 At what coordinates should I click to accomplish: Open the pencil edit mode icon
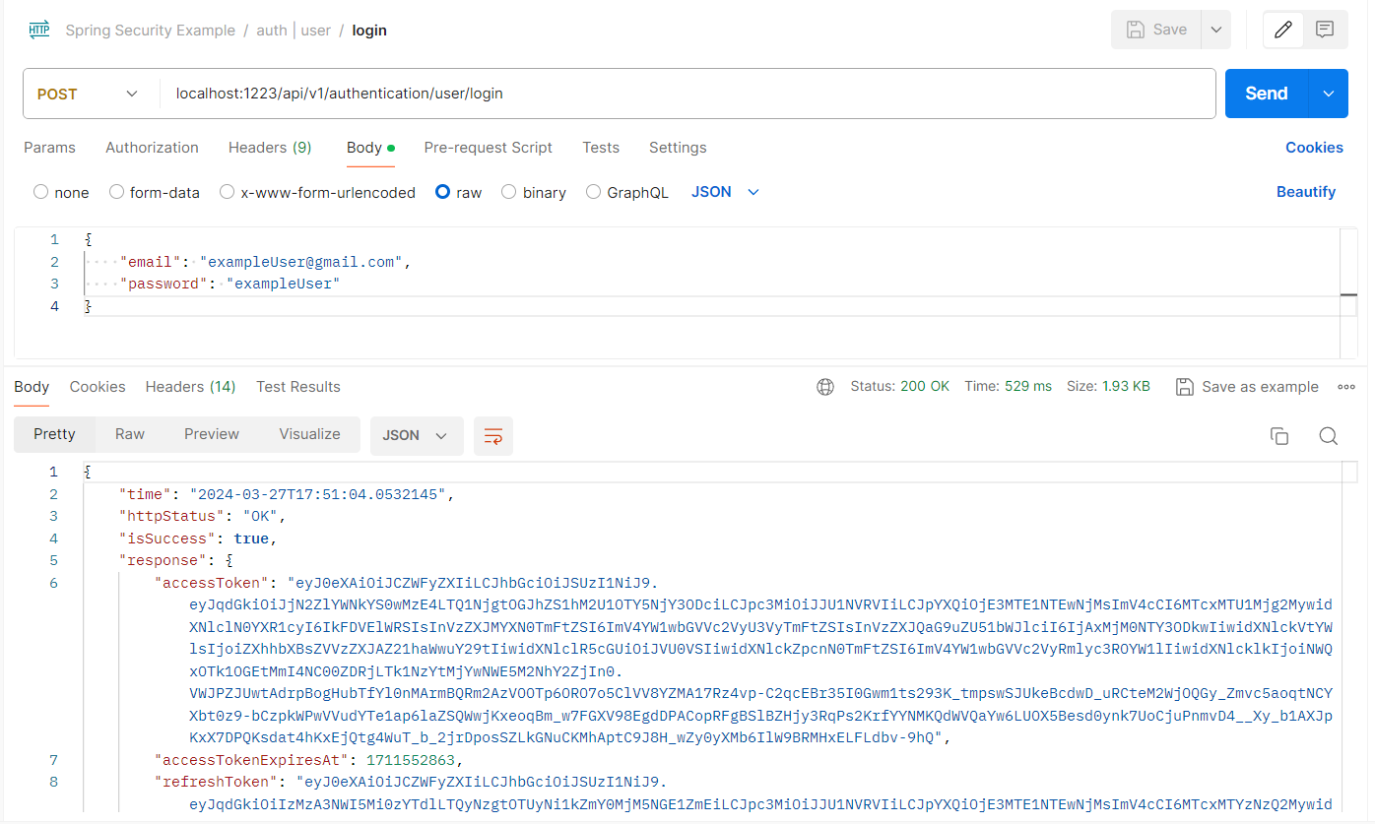coord(1282,30)
